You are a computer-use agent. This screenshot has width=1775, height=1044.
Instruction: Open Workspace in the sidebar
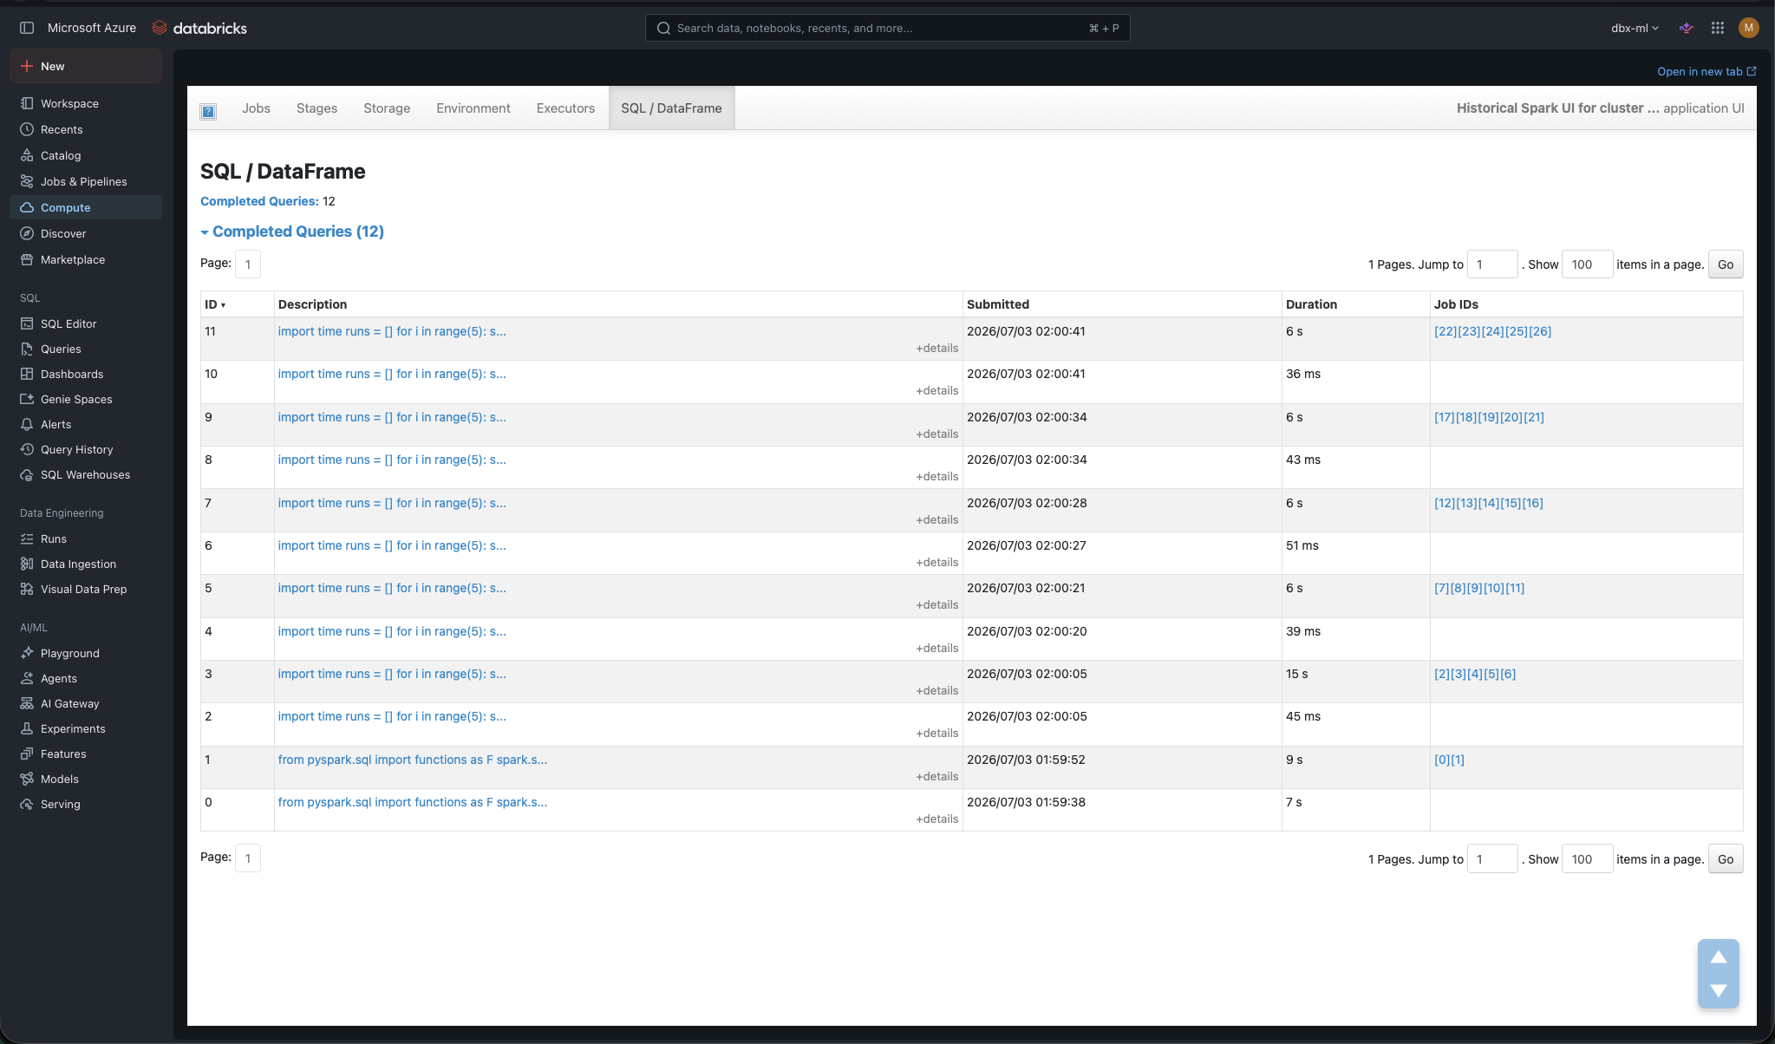(x=86, y=103)
